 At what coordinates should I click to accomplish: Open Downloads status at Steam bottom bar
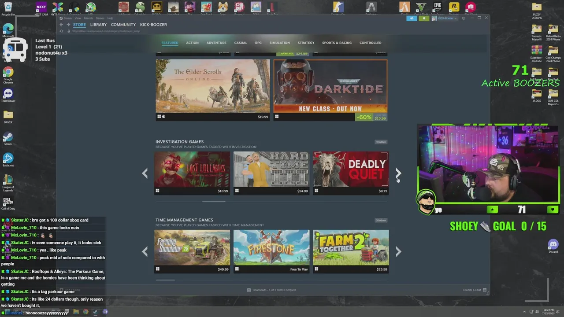point(271,290)
